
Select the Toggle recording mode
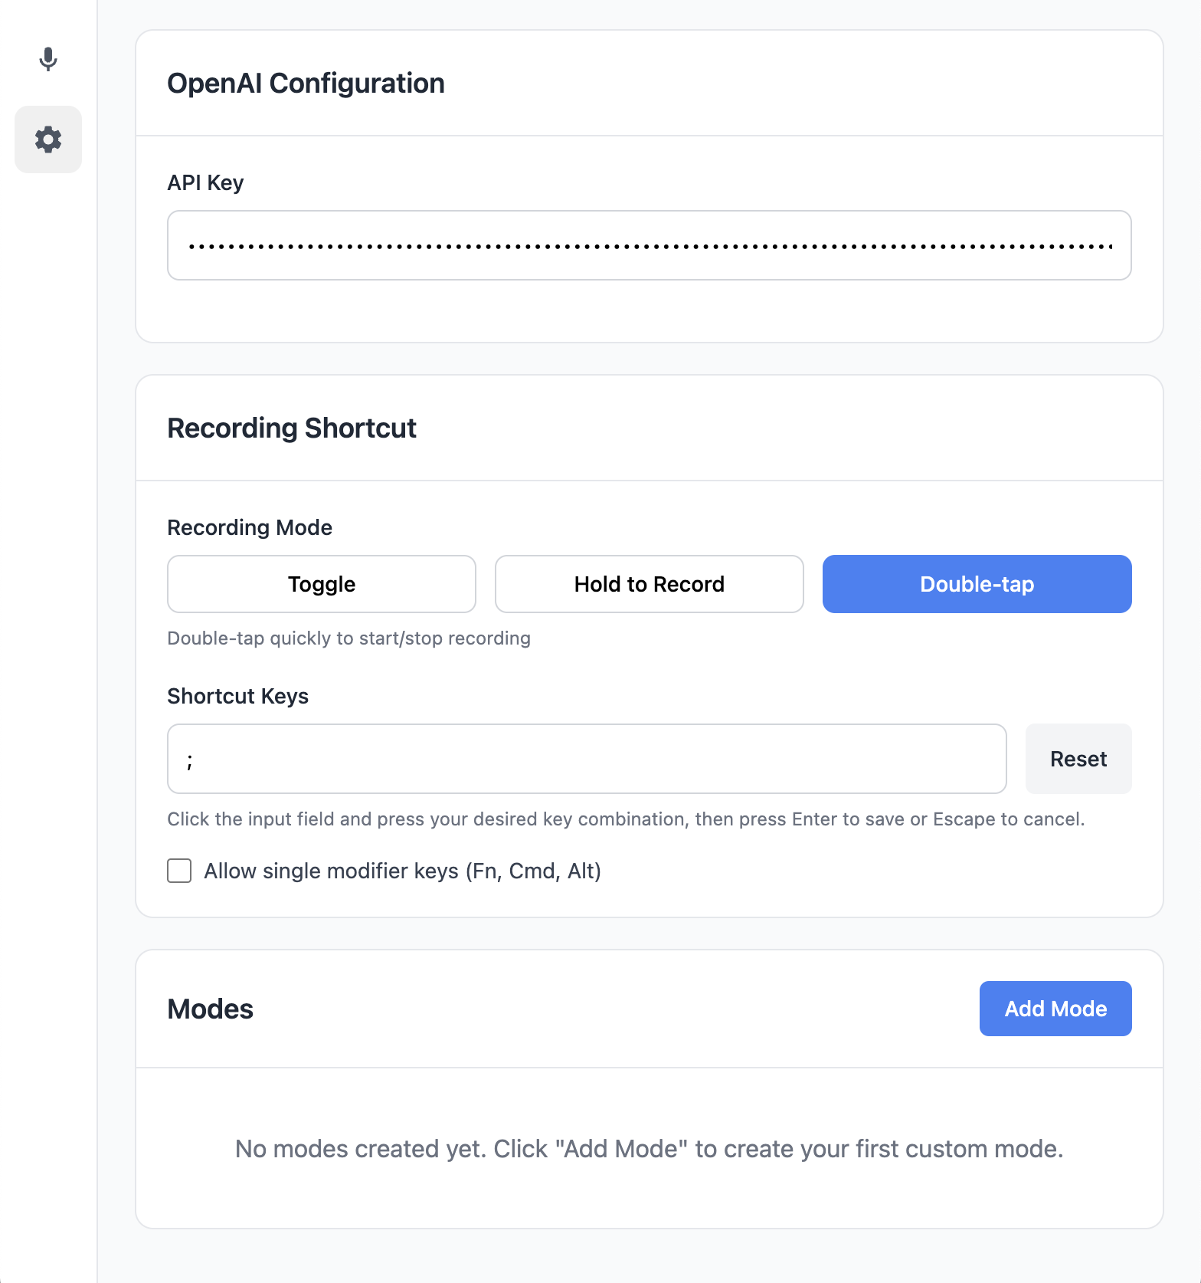pyautogui.click(x=321, y=583)
